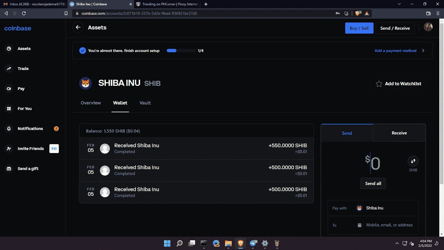Image resolution: width=444 pixels, height=250 pixels.
Task: Switch to Vault tab
Action: (x=145, y=103)
